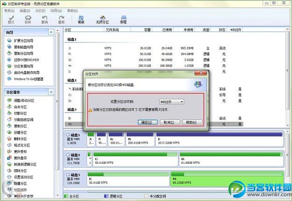292x201 pixels.
Task: Launch the 分区恢复向导 wizard
Action: click(x=20, y=66)
